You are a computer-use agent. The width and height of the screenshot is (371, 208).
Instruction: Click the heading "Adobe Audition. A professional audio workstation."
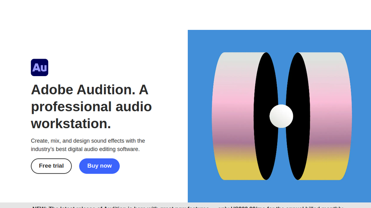pos(91,106)
